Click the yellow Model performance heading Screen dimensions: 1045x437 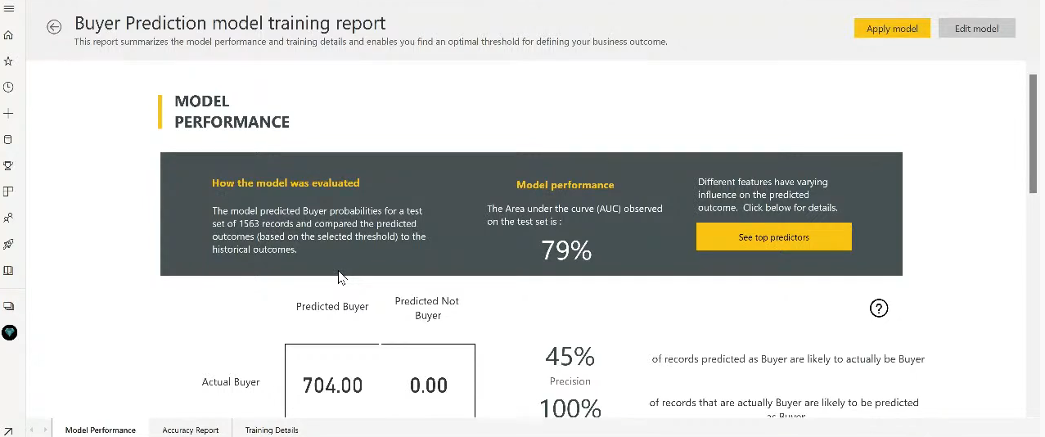565,185
